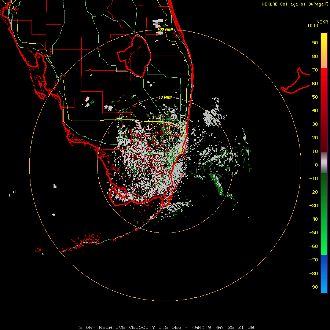Image resolution: width=330 pixels, height=330 pixels.
Task: Click the -10 value on the velocity scale
Action: click(x=313, y=179)
